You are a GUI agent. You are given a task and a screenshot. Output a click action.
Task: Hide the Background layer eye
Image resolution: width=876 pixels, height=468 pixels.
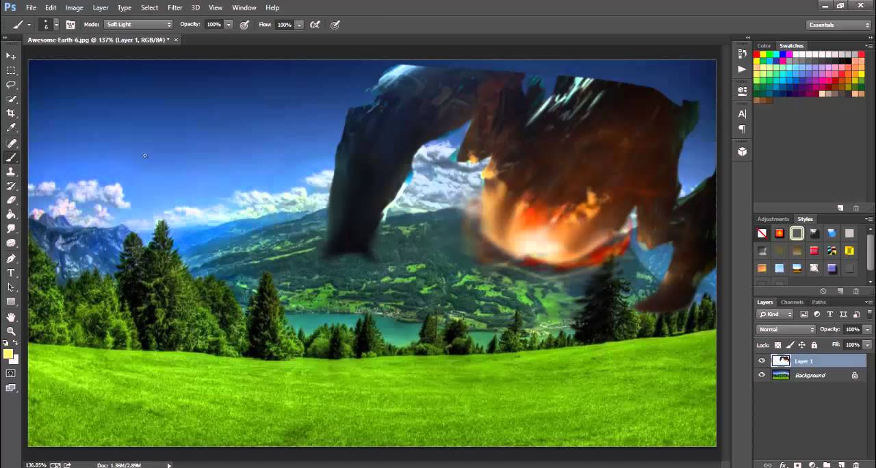pos(762,375)
